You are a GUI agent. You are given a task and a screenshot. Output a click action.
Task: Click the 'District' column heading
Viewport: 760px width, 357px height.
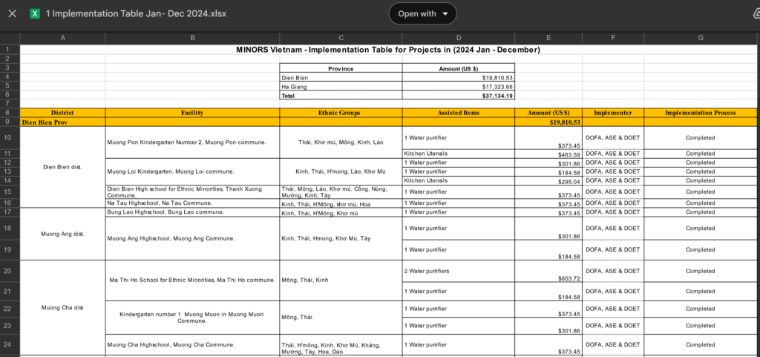62,113
